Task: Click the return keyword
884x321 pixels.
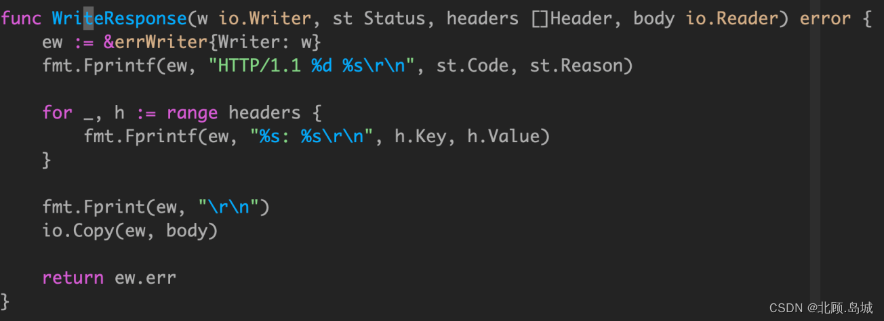Action: [73, 278]
